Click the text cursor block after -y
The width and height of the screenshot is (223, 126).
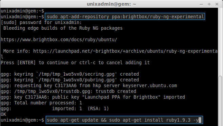200,120
